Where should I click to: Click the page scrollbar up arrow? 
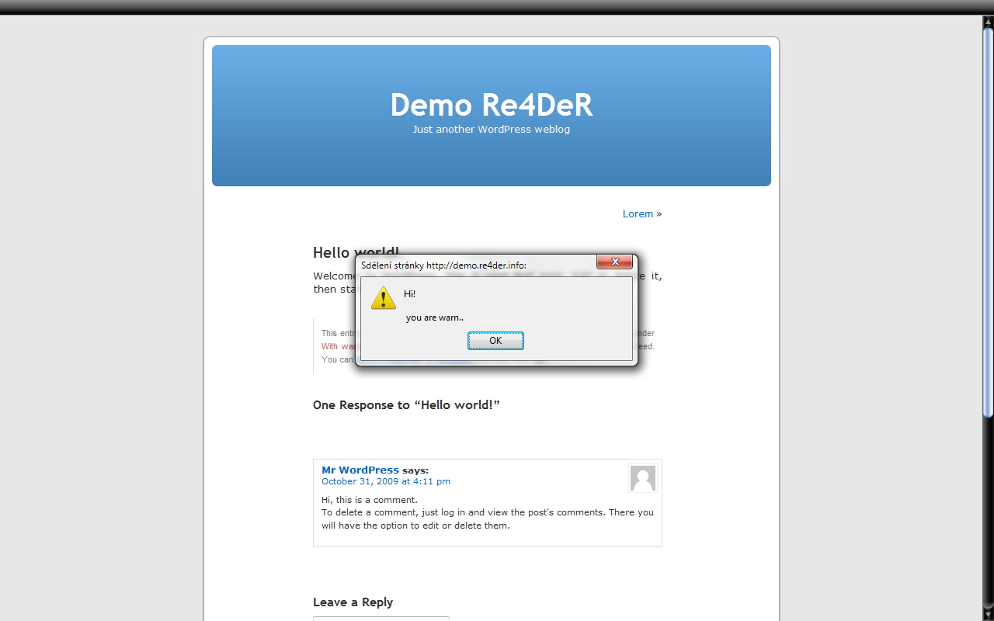(988, 22)
